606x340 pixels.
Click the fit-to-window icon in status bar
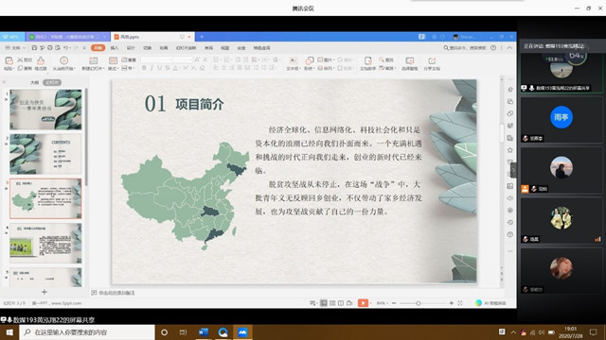460,303
